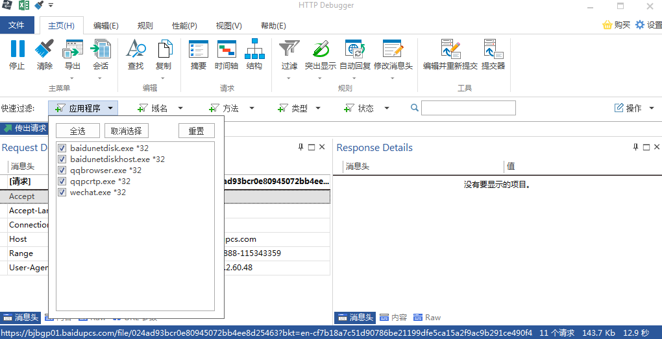Click the Highlight (突出显示) icon
This screenshot has width=662, height=339.
pyautogui.click(x=320, y=49)
